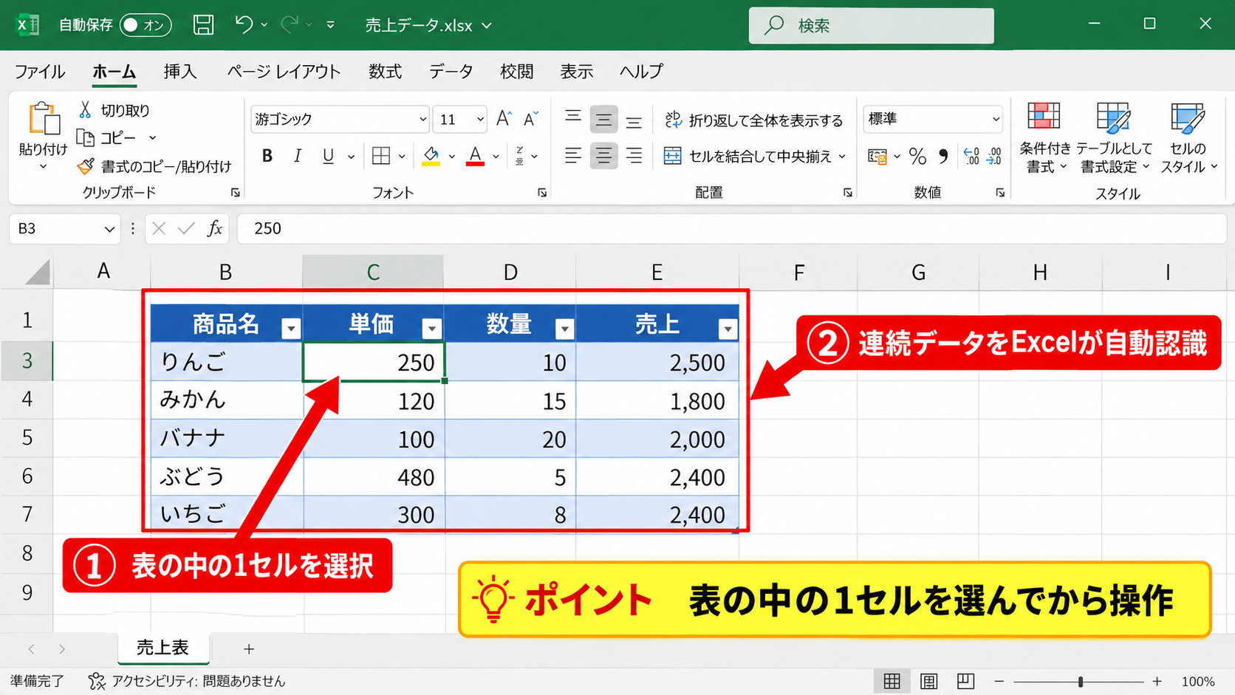Open the データ ribbon tab
The height and width of the screenshot is (695, 1235).
(x=451, y=72)
